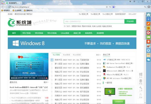
Task: Click the 顶部 back-to-top floating icon
Action: pyautogui.click(x=141, y=95)
